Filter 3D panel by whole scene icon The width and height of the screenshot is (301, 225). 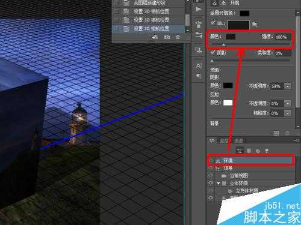(x=240, y=151)
